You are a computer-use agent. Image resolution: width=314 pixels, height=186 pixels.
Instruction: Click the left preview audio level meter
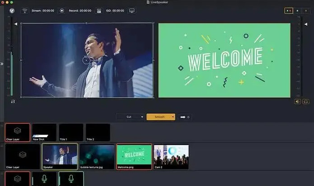click(x=12, y=56)
